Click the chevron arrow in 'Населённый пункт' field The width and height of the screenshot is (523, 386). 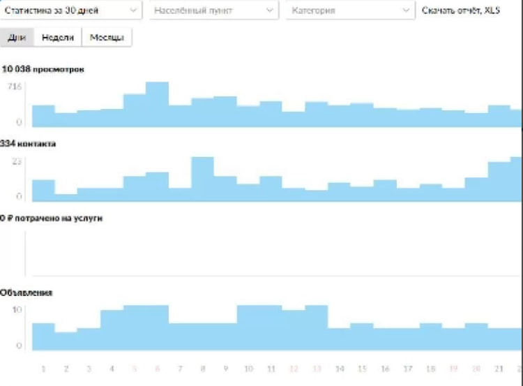(x=269, y=10)
